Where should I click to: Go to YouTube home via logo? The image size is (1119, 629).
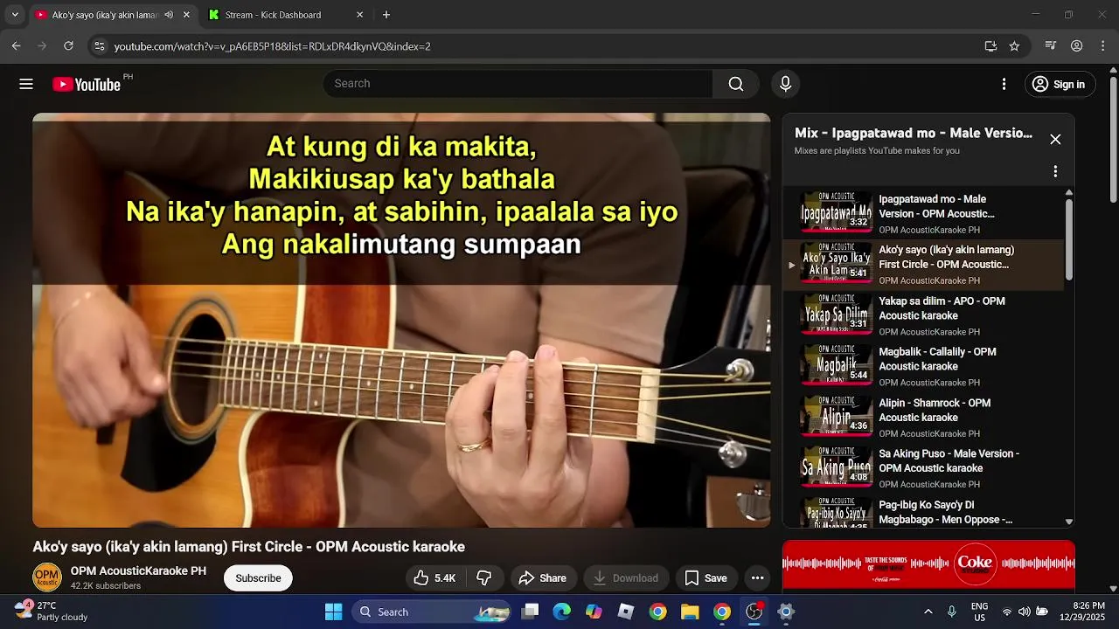87,84
